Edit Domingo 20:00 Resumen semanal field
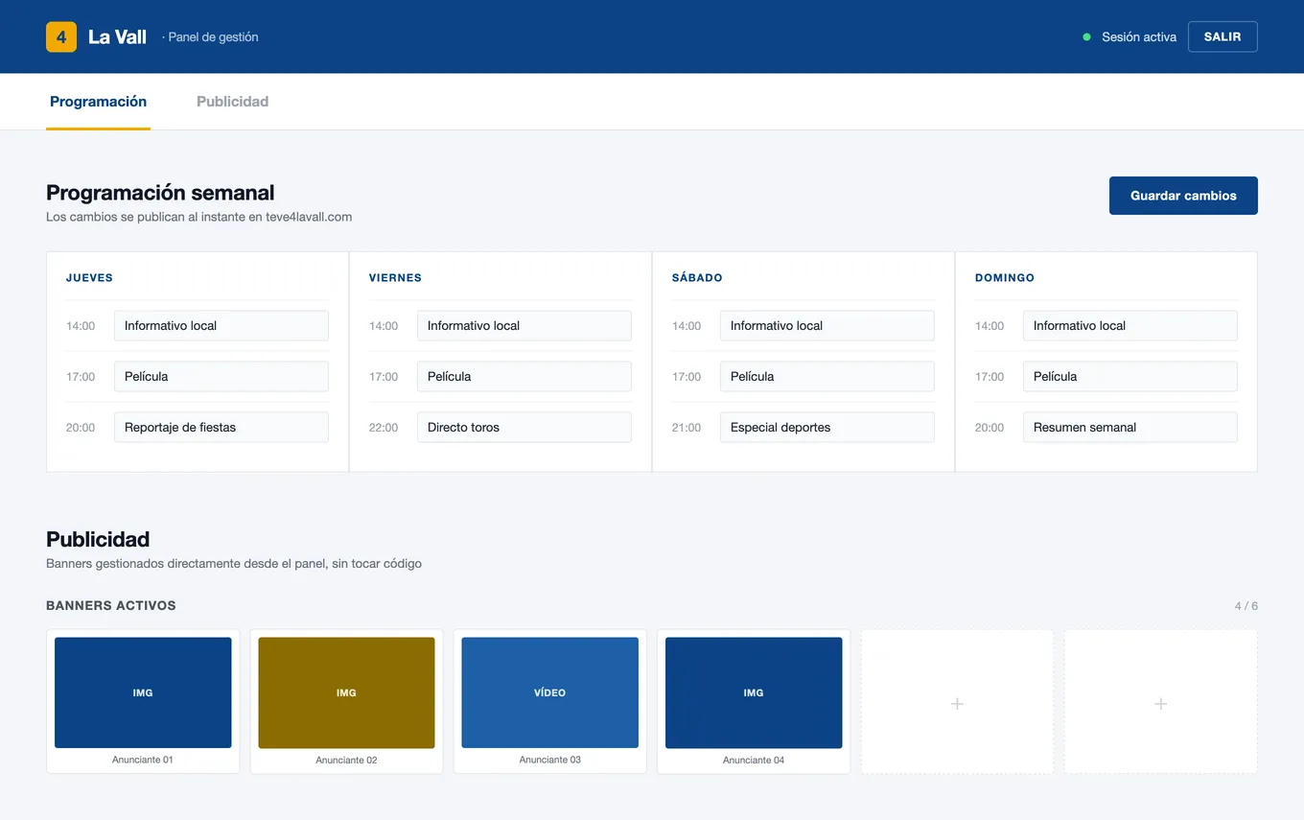Image resolution: width=1304 pixels, height=820 pixels. click(x=1130, y=428)
